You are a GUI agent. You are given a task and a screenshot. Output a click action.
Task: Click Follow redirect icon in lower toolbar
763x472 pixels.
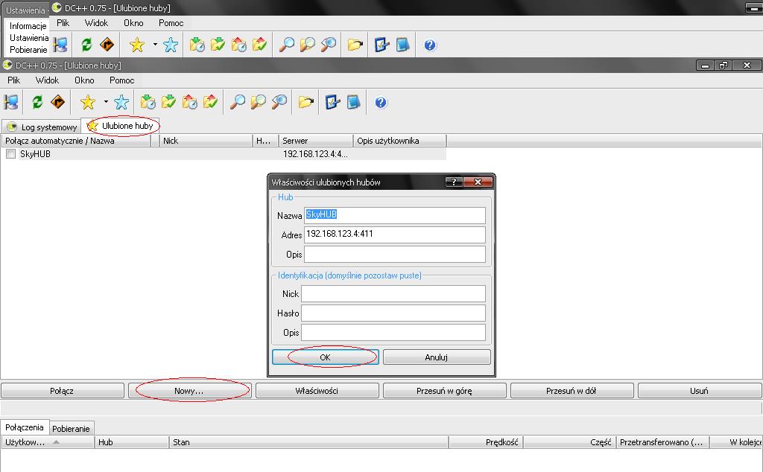click(57, 102)
